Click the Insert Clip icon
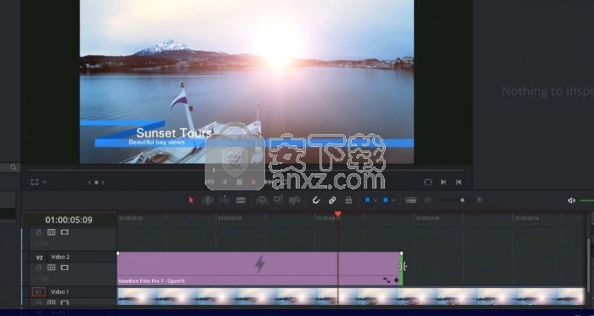 [262, 200]
